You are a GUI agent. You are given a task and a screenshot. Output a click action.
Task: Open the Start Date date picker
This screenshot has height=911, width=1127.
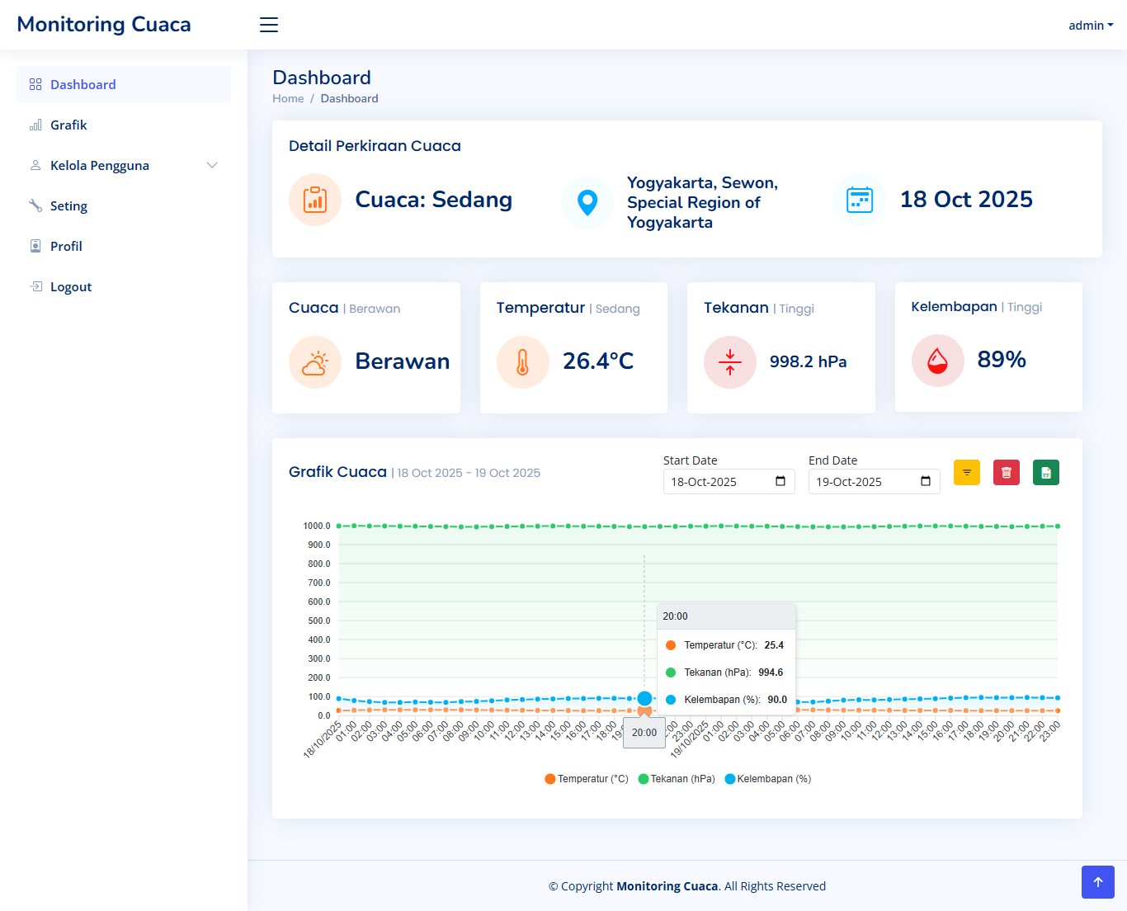pyautogui.click(x=781, y=481)
